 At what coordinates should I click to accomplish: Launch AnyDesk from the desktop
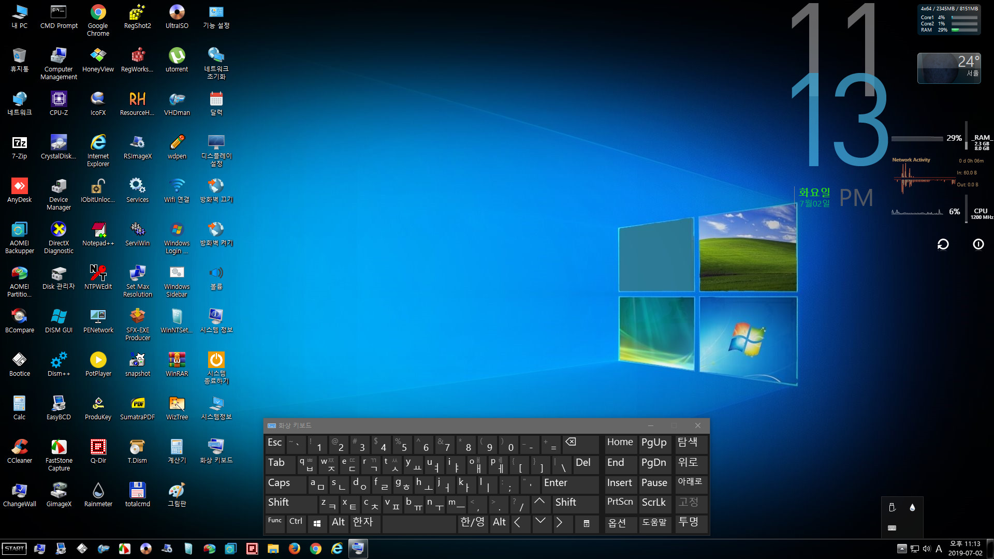pos(19,190)
